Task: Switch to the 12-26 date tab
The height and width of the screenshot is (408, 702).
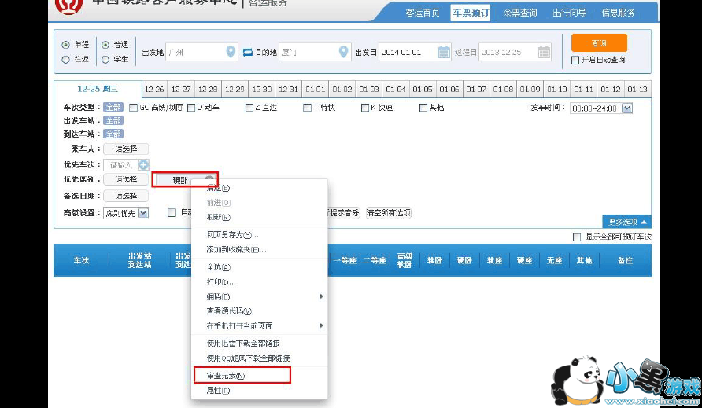Action: (x=154, y=89)
